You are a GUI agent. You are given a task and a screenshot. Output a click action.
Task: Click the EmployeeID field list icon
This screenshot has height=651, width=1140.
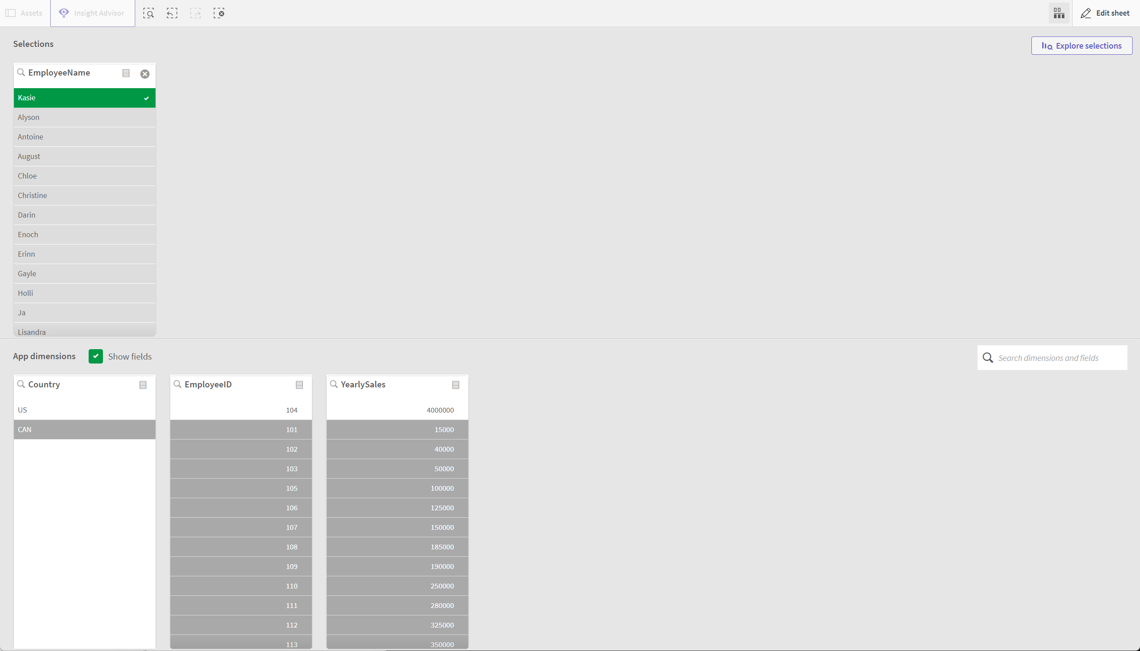coord(300,384)
